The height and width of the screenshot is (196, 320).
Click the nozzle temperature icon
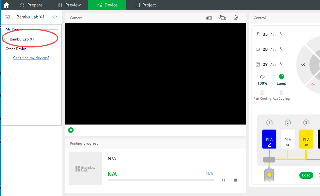coord(258,34)
